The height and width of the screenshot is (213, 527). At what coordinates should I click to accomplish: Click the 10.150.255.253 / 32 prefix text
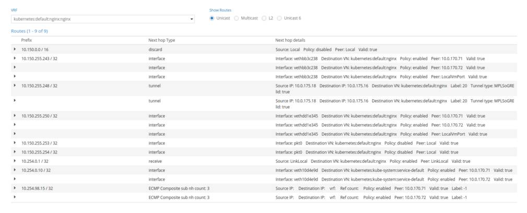point(39,143)
